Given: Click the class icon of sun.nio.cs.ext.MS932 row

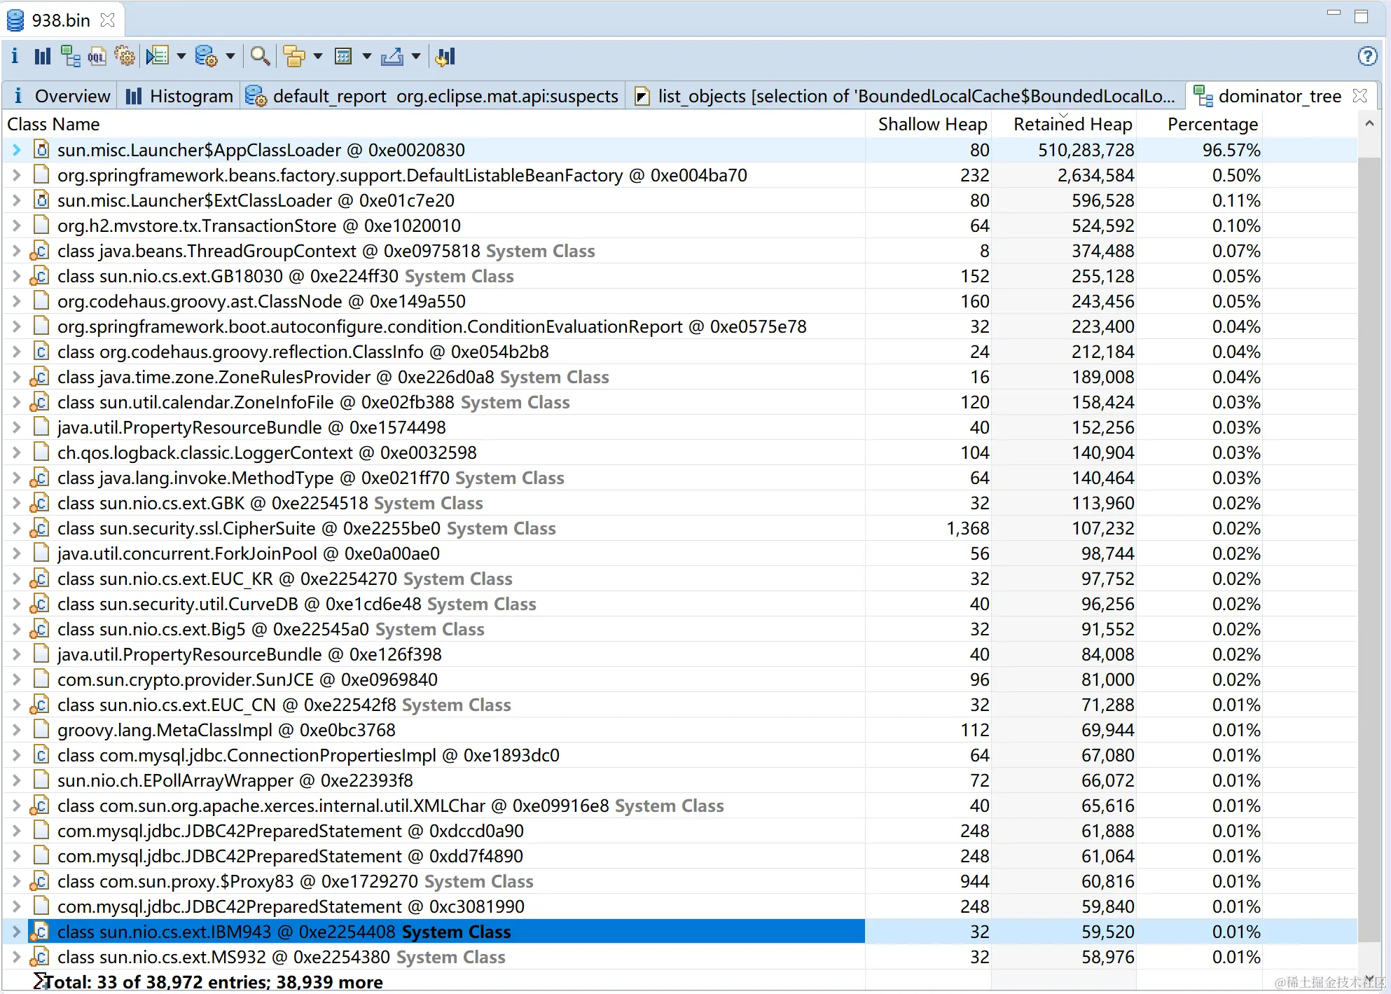Looking at the screenshot, I should click(40, 957).
